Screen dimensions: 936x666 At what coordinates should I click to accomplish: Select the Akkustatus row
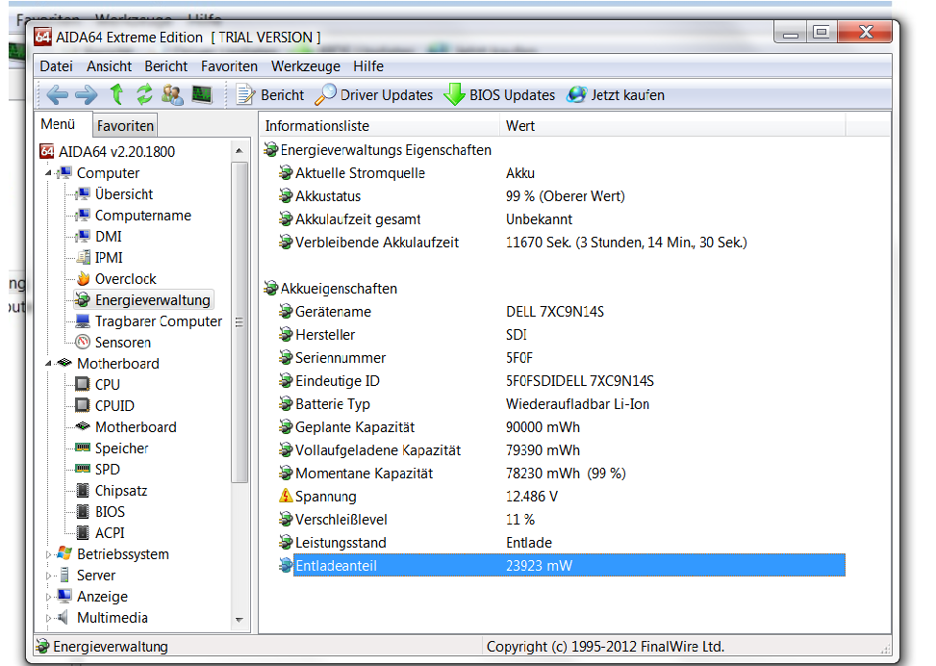561,196
